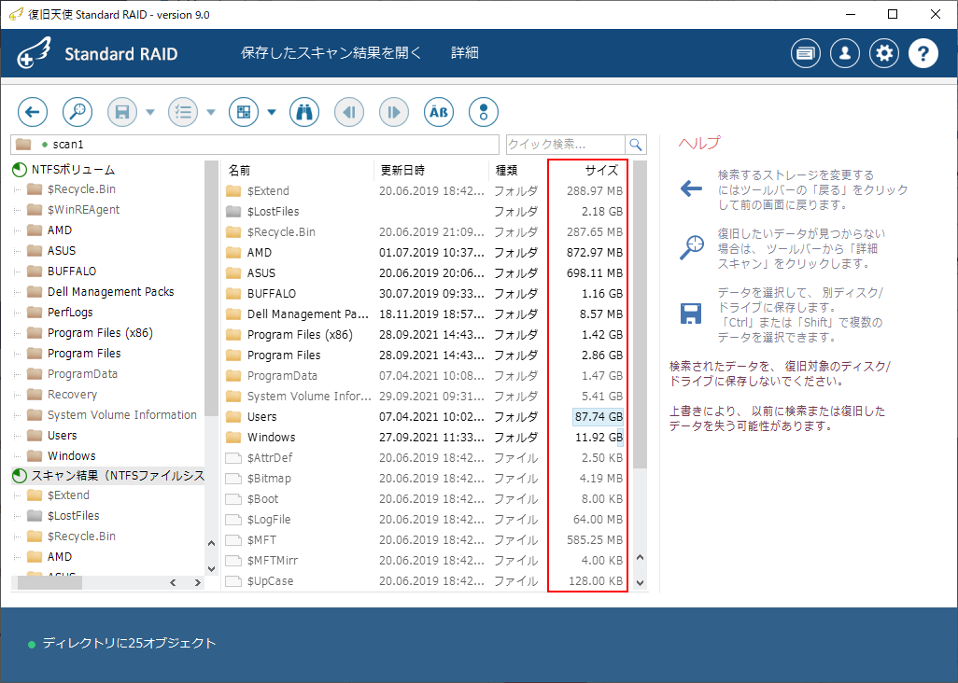Select Windows folder icon in file list
The width and height of the screenshot is (958, 683).
(233, 438)
